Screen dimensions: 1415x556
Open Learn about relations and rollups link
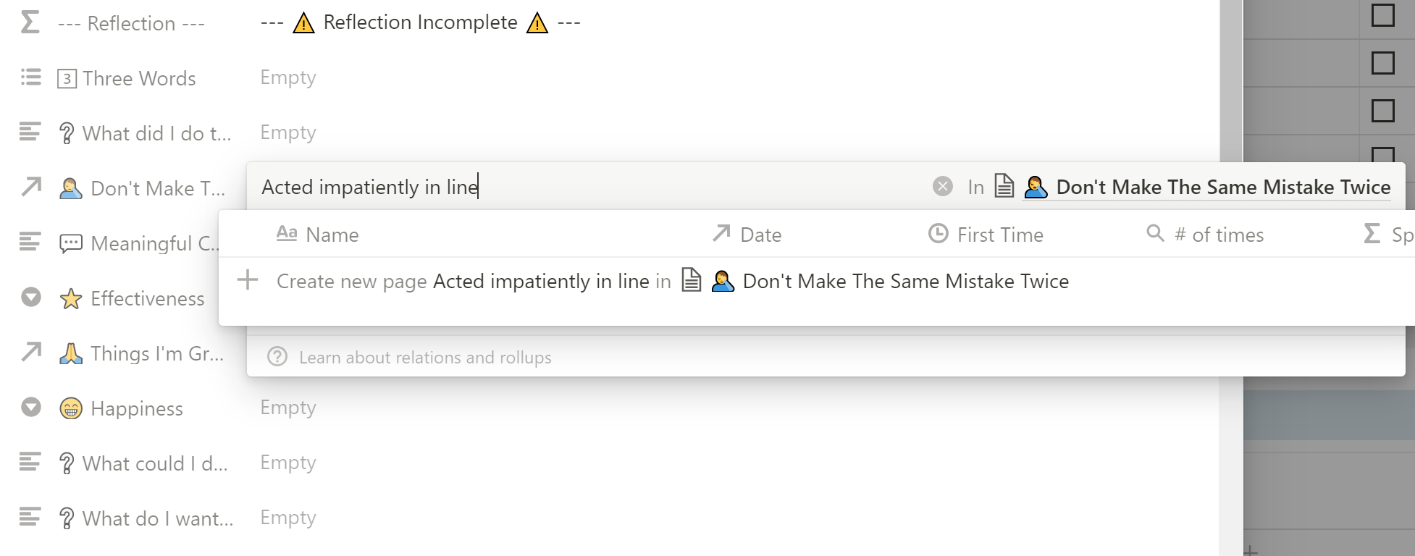click(x=425, y=358)
